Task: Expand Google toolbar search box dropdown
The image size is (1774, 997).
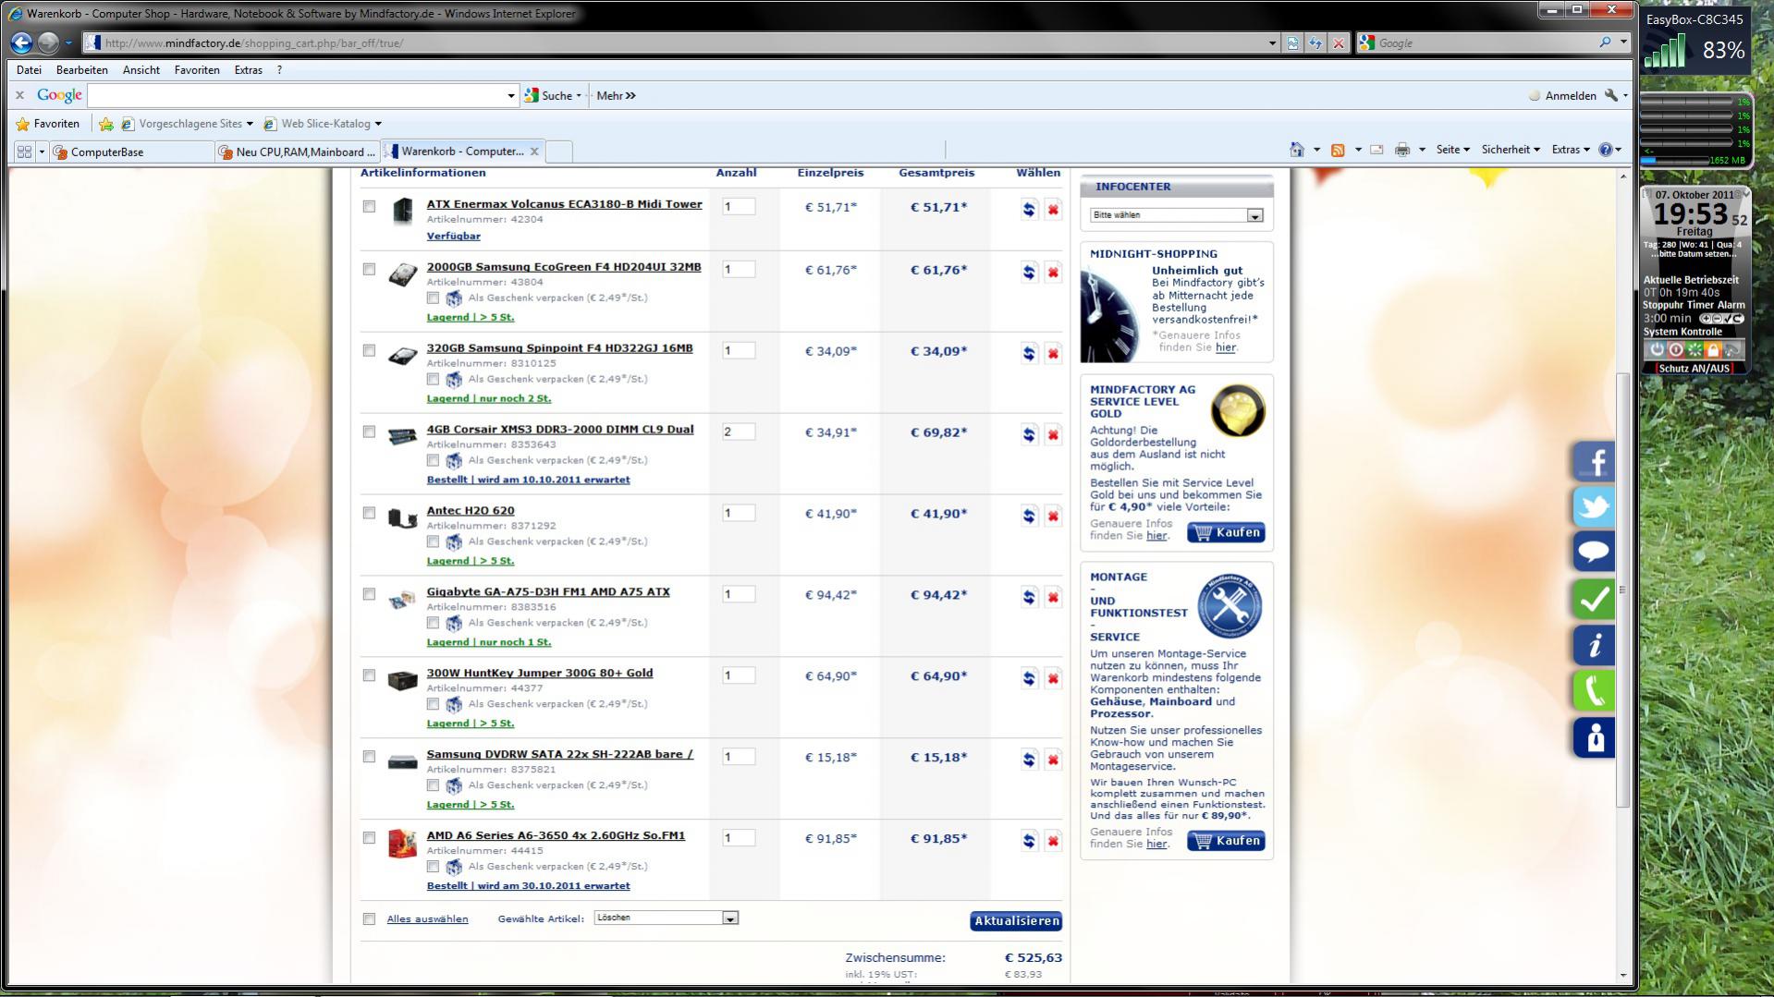Action: point(510,95)
